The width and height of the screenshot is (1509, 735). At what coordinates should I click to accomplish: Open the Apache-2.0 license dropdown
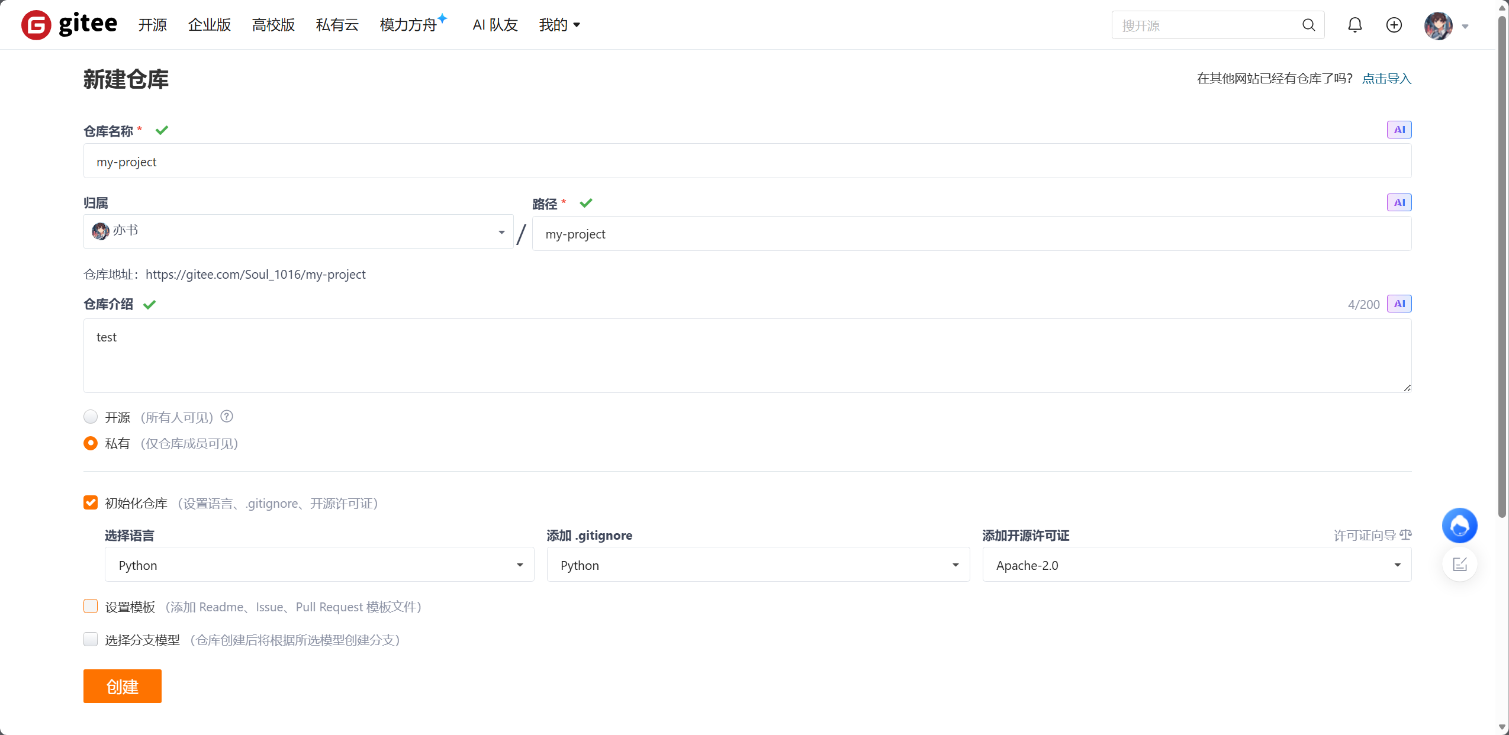pos(1196,565)
